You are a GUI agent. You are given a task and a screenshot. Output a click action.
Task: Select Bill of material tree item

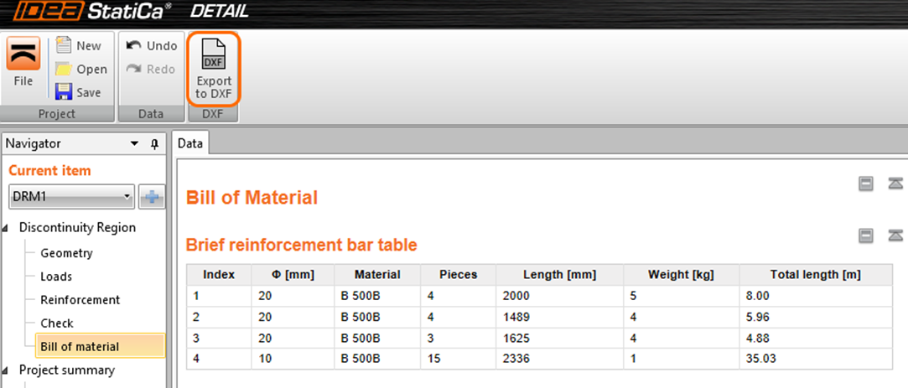click(x=100, y=346)
